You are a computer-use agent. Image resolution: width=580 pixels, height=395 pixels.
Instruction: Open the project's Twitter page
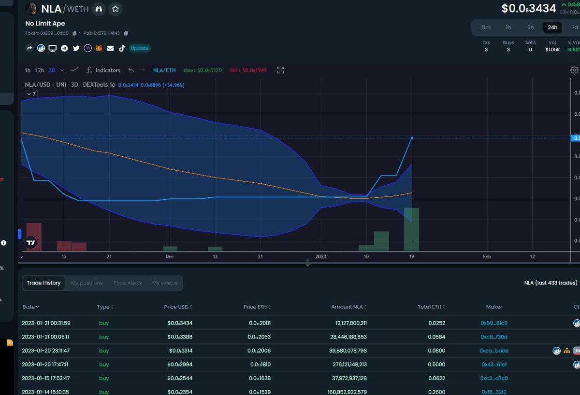point(76,48)
